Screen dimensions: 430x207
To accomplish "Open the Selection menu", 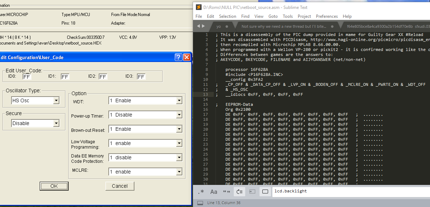I will 228,16.
